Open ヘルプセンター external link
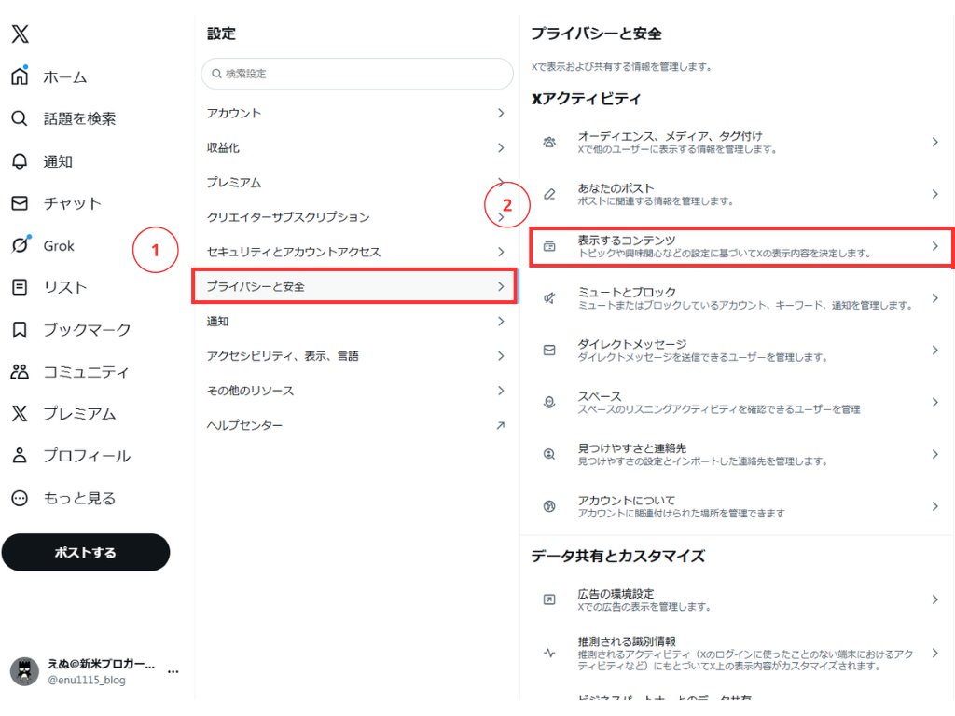The width and height of the screenshot is (955, 716). coord(354,425)
